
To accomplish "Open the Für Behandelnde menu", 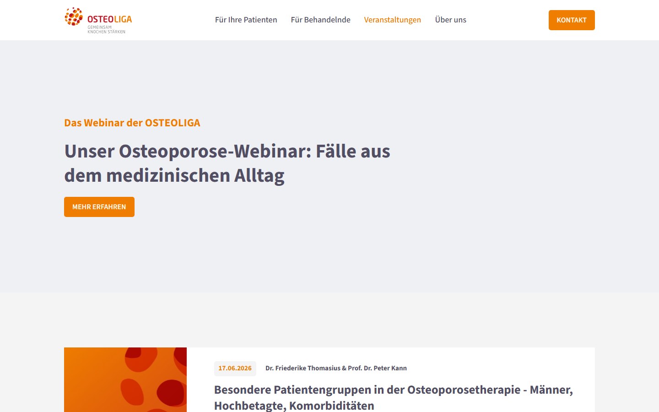I will [320, 20].
